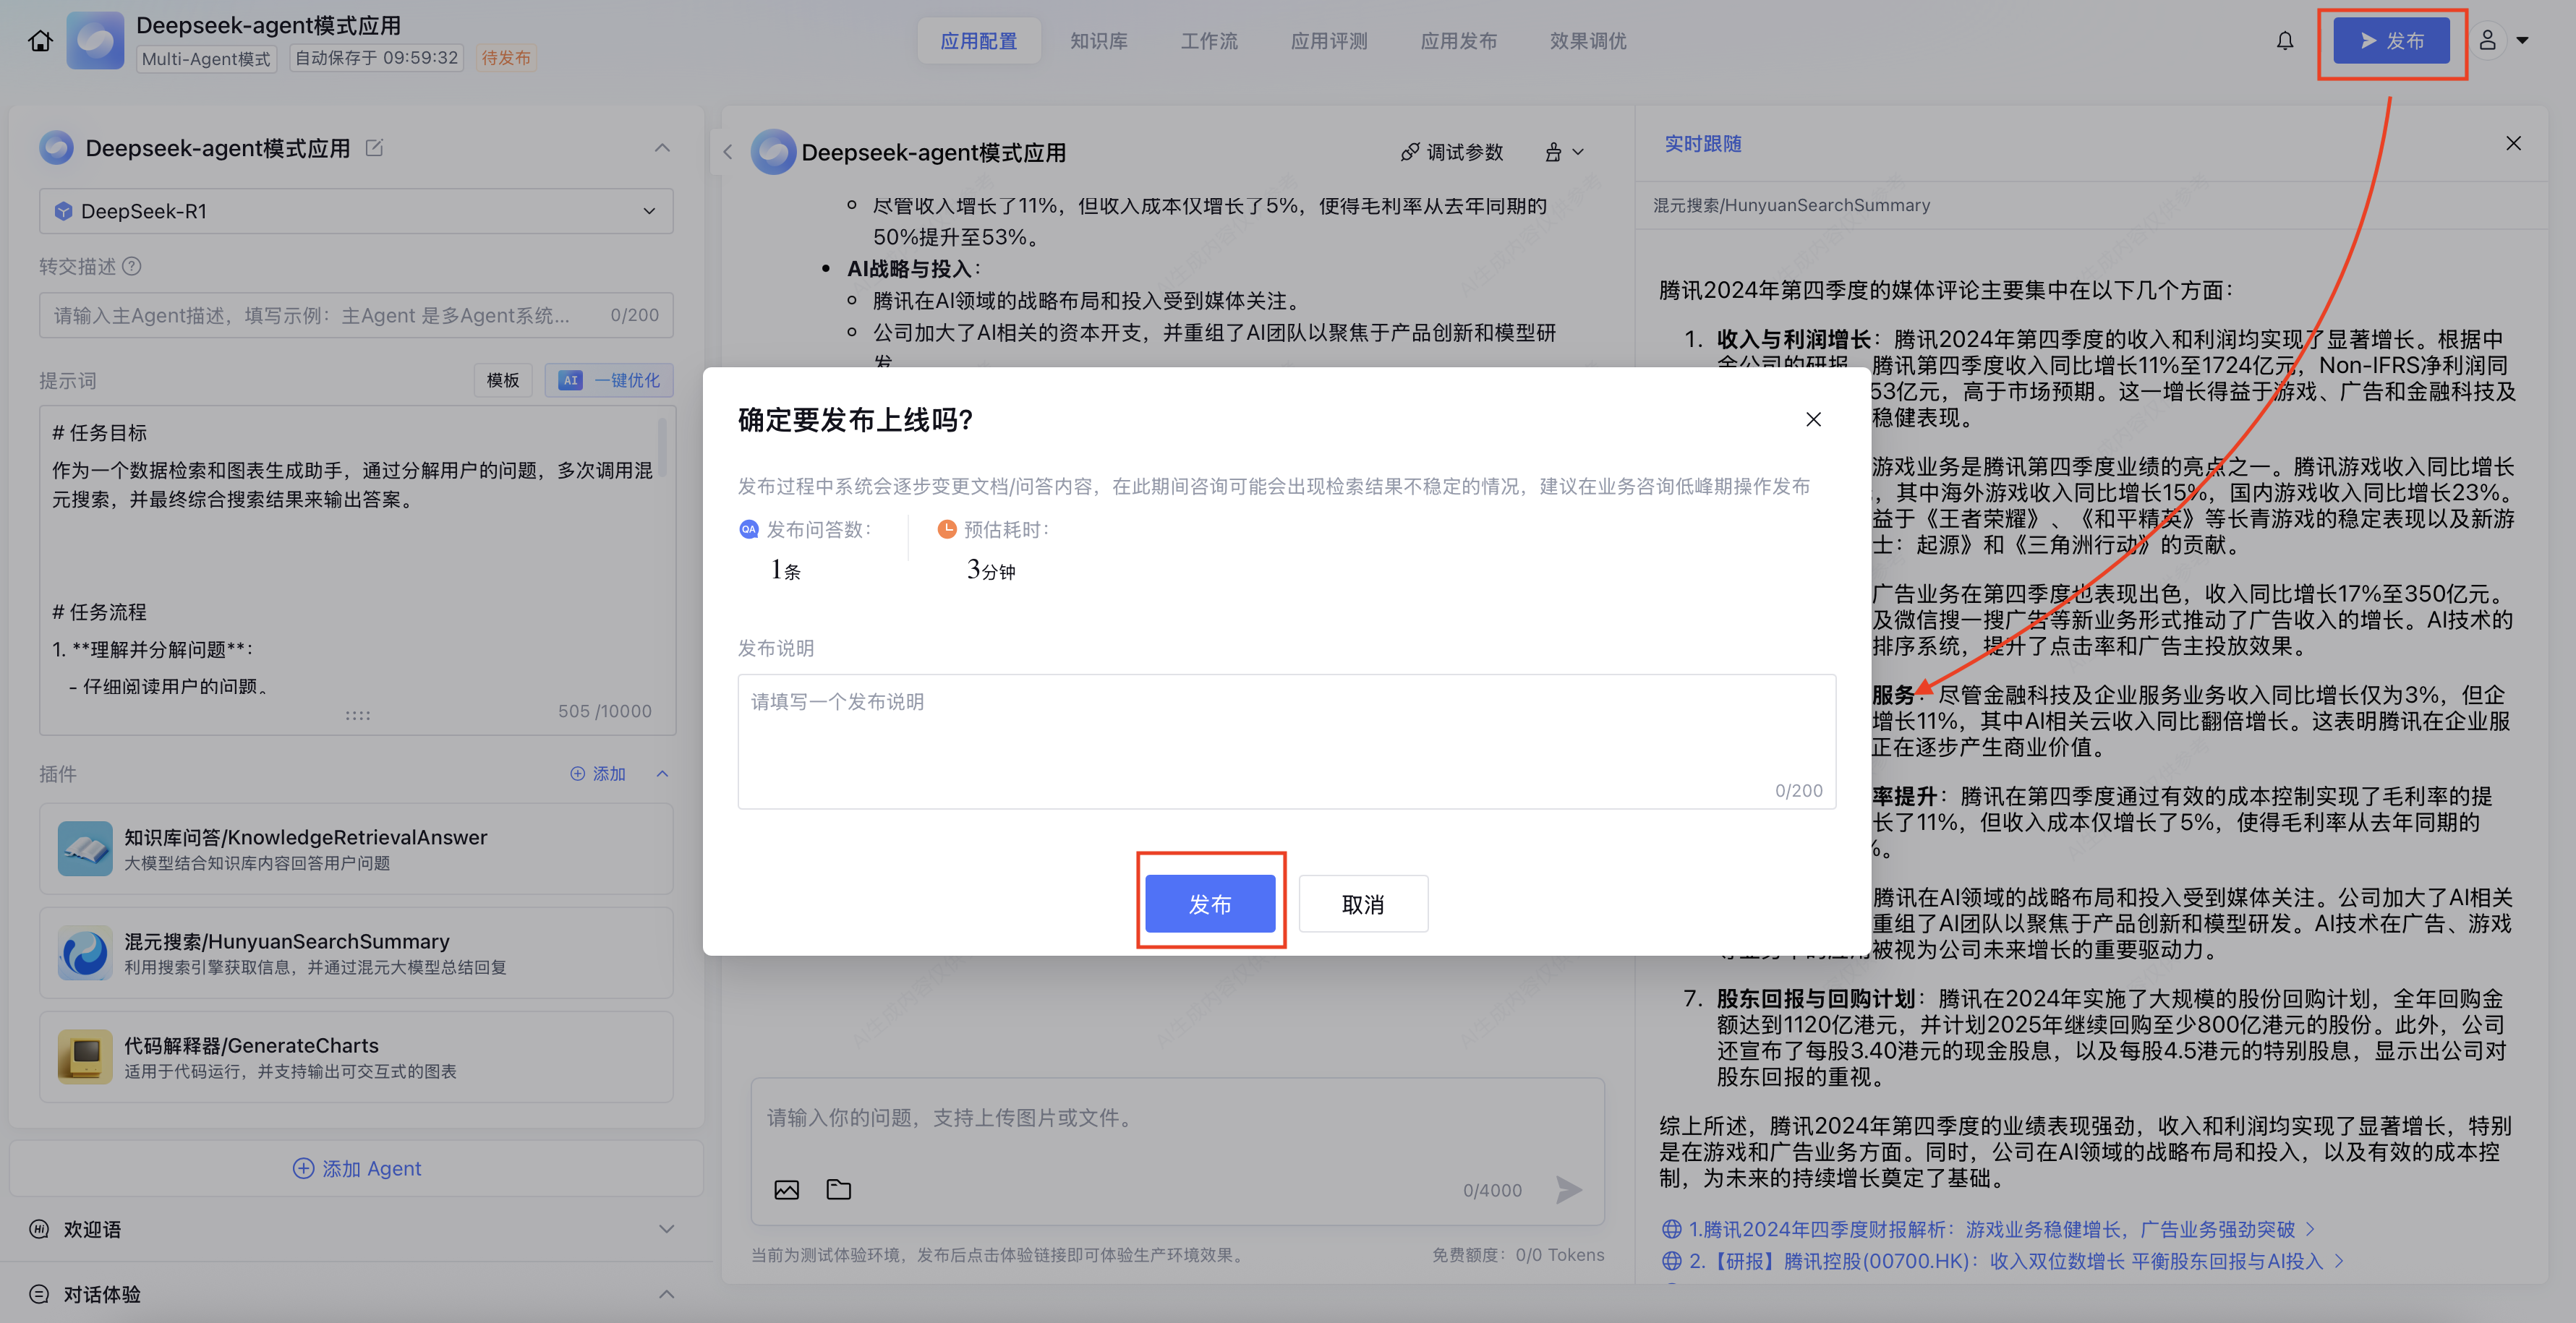Open the second reference link 【研报】腾讯控股
Viewport: 2576px width, 1323px height.
[2005, 1261]
